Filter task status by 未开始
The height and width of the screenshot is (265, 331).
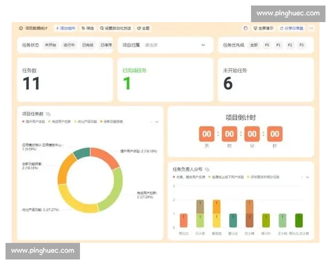click(50, 45)
